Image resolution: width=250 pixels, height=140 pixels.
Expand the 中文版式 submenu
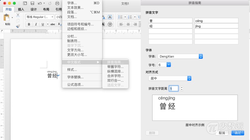click(x=82, y=62)
